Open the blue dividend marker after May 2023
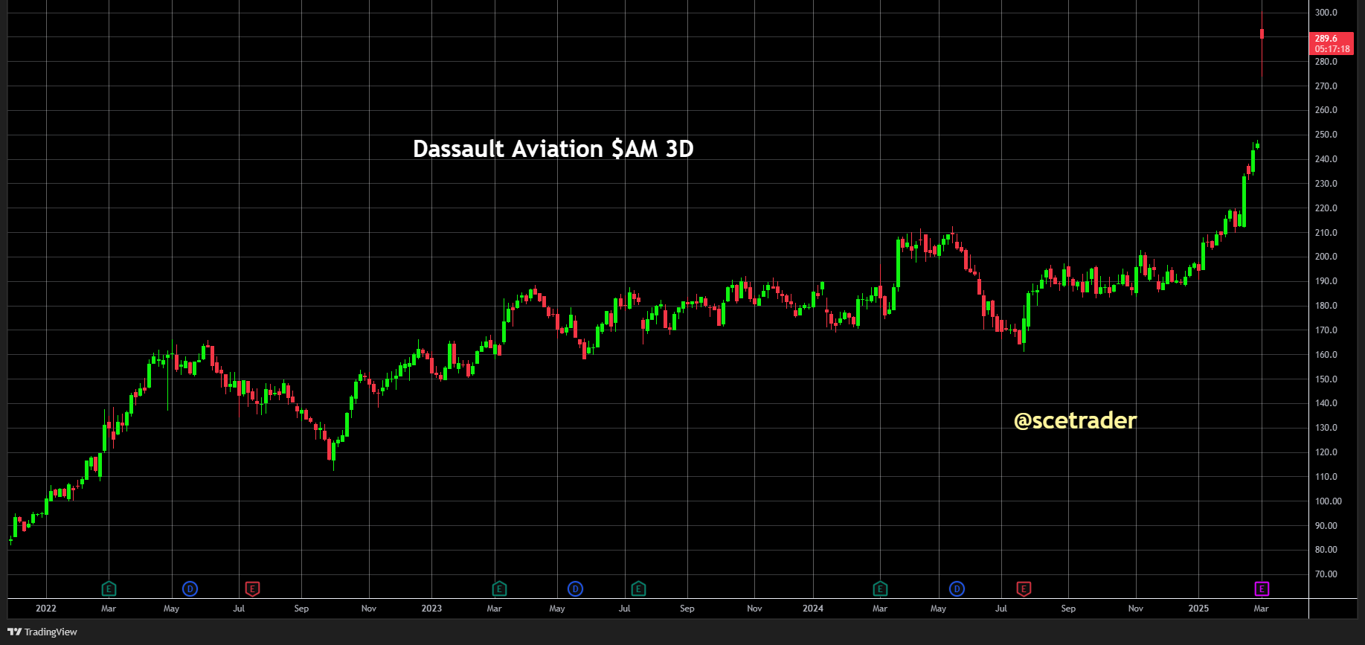Screen dimensions: 1365x645 point(575,589)
